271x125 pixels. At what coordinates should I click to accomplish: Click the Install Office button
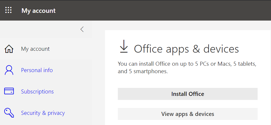tap(188, 94)
